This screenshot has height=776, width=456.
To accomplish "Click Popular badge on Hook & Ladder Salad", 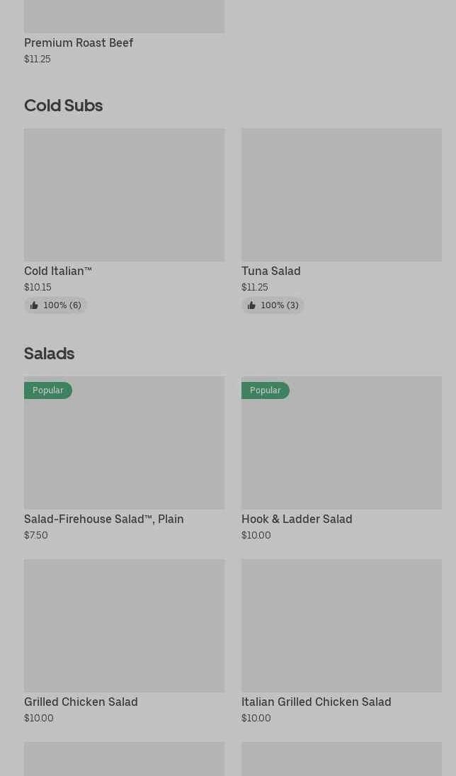I will [x=266, y=390].
